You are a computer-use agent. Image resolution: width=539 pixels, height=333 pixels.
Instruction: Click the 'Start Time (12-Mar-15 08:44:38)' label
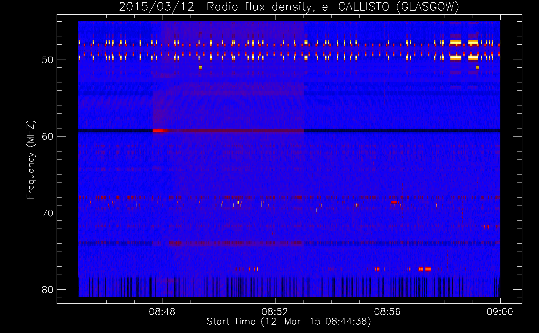click(x=289, y=322)
